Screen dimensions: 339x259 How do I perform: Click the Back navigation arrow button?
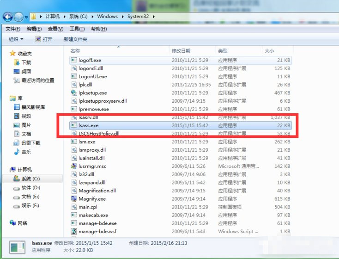click(7, 17)
